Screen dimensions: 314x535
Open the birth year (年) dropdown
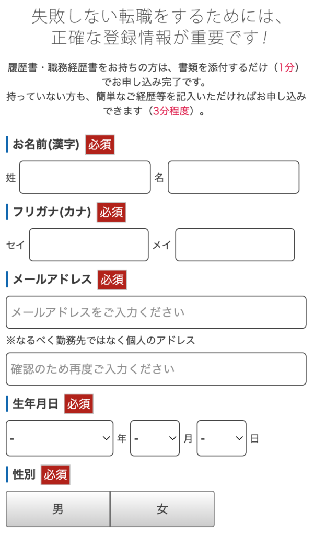tap(60, 438)
